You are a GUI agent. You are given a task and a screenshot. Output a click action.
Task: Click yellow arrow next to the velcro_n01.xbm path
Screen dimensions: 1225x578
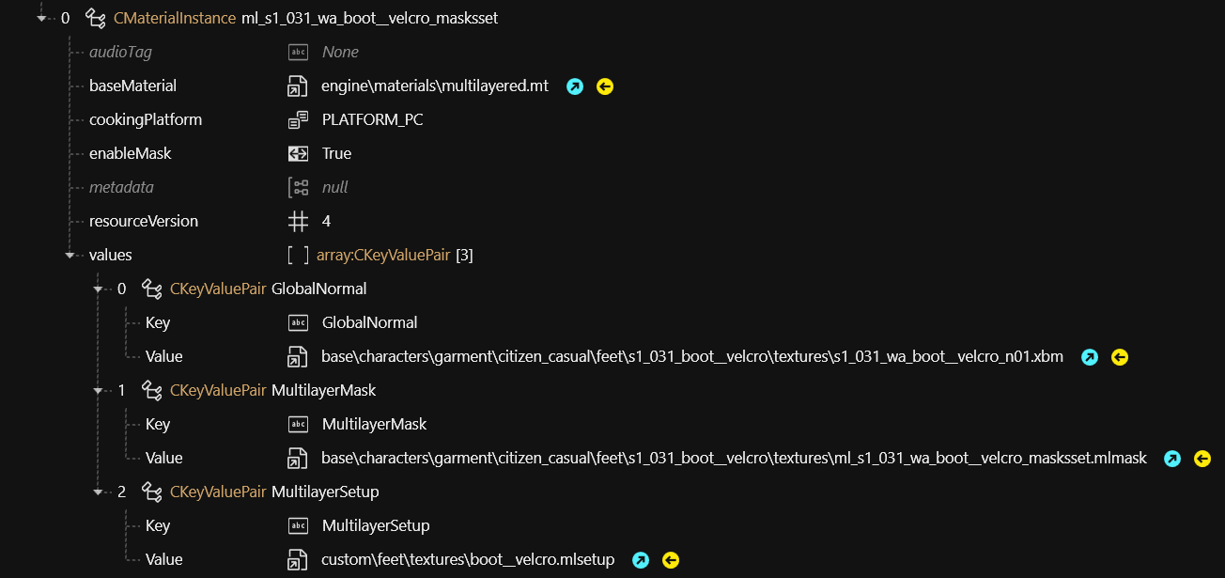point(1119,357)
